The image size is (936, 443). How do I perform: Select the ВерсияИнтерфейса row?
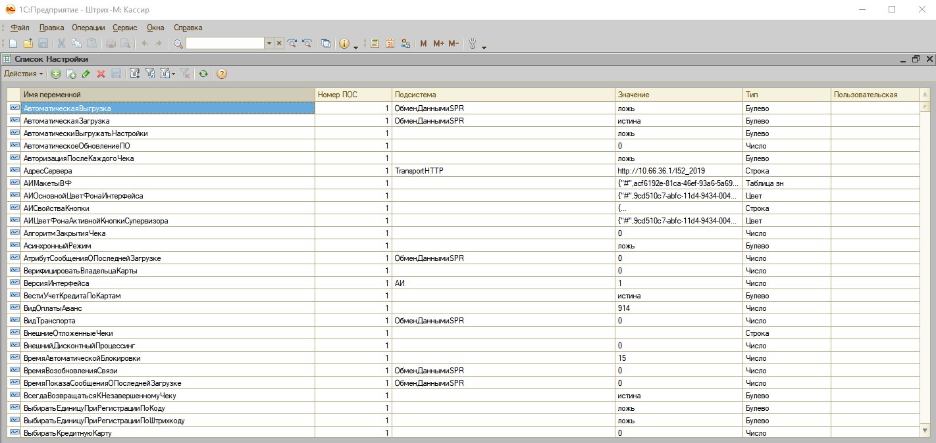click(x=465, y=283)
